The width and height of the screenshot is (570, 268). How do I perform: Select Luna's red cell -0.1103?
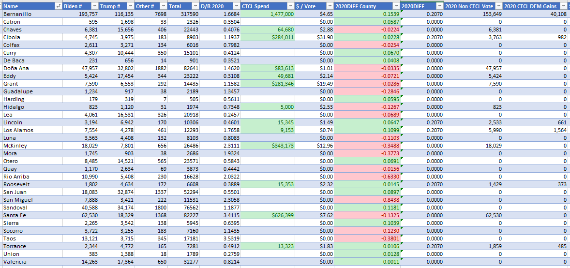coord(367,138)
